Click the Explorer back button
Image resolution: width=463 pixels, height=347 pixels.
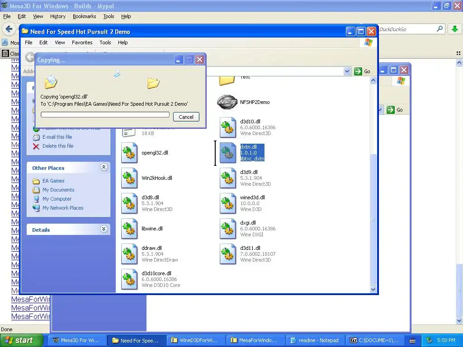click(29, 57)
